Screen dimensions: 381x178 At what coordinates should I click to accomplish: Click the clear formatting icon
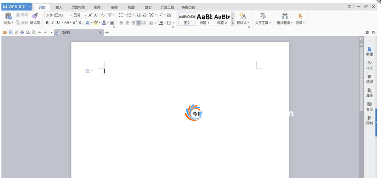click(x=103, y=15)
